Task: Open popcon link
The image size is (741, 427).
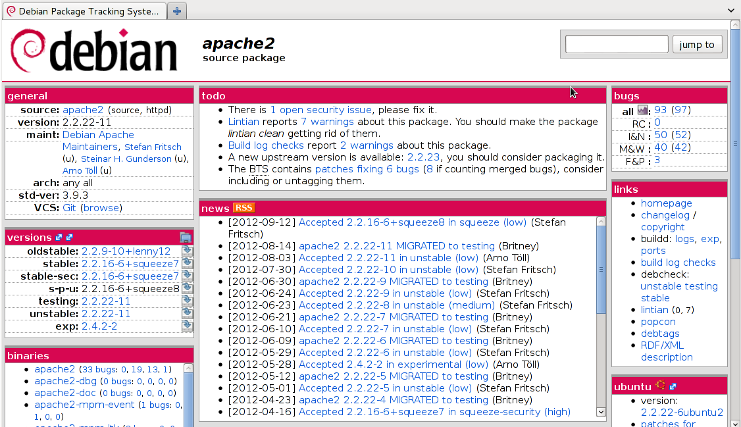Action: 658,322
